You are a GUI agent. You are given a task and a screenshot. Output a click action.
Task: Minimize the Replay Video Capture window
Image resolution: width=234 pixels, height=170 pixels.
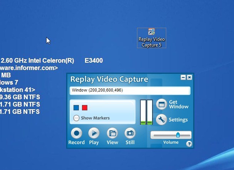183,77
